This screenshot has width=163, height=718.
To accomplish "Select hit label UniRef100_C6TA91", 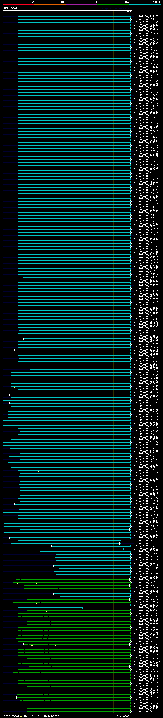I will point(146,392).
